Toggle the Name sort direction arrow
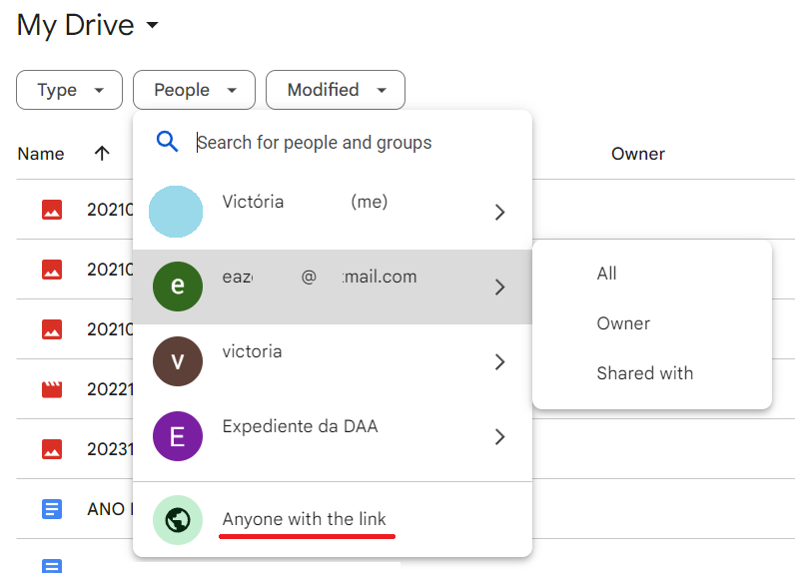The image size is (795, 573). tap(102, 154)
